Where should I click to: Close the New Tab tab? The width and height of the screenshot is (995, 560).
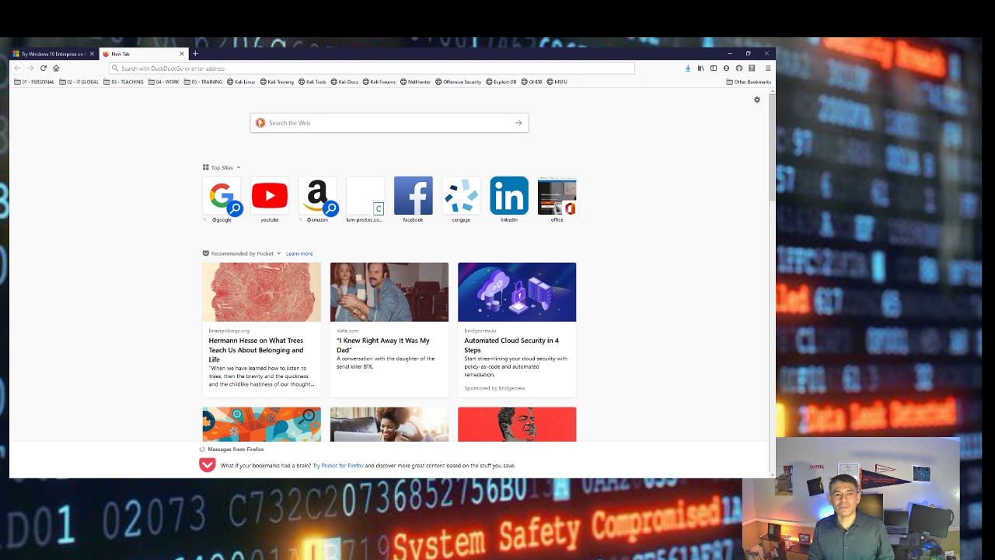tap(182, 54)
